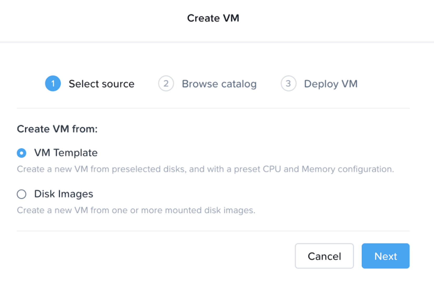Enable Disk Images as the VM source
The image size is (434, 281).
click(x=22, y=194)
